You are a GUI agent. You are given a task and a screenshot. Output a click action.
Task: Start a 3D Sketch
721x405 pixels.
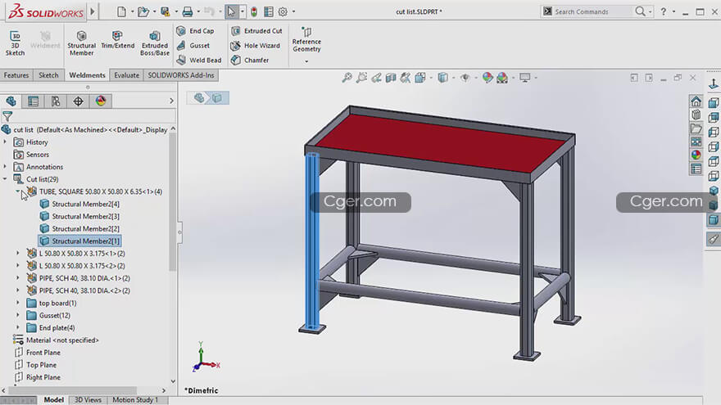15,43
